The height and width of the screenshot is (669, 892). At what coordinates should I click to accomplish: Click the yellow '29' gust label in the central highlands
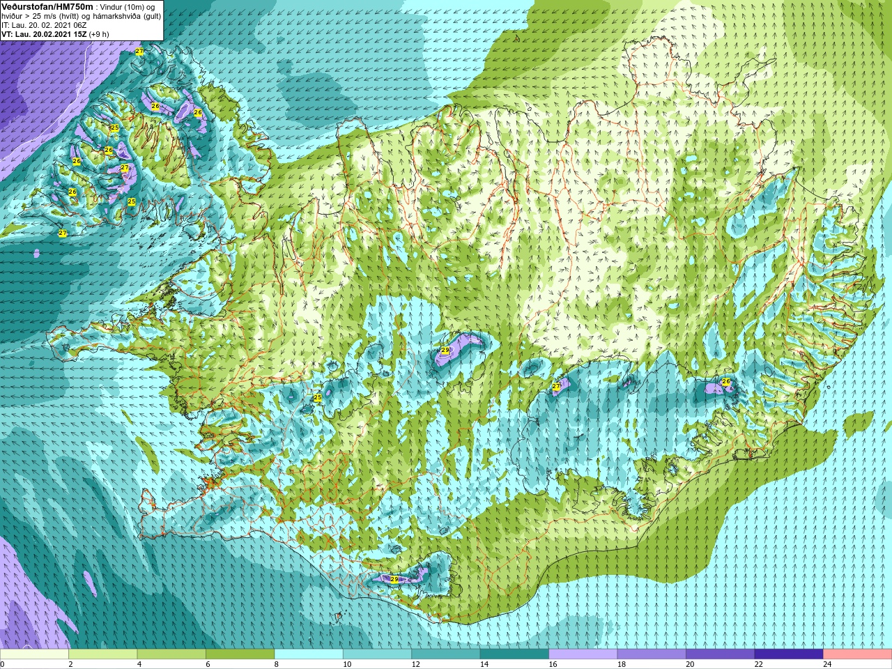click(445, 350)
